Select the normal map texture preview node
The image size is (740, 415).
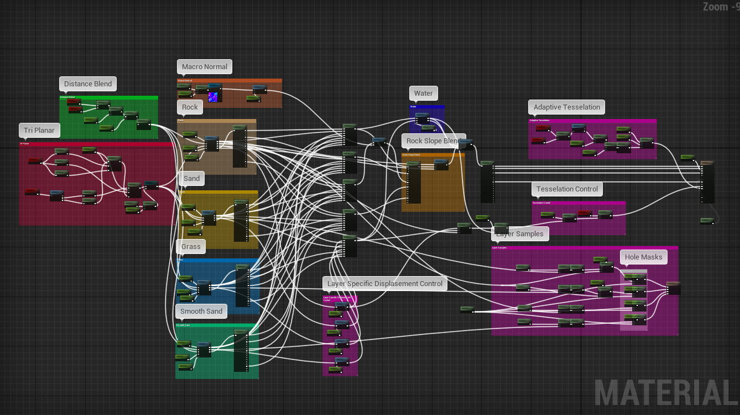pyautogui.click(x=214, y=93)
